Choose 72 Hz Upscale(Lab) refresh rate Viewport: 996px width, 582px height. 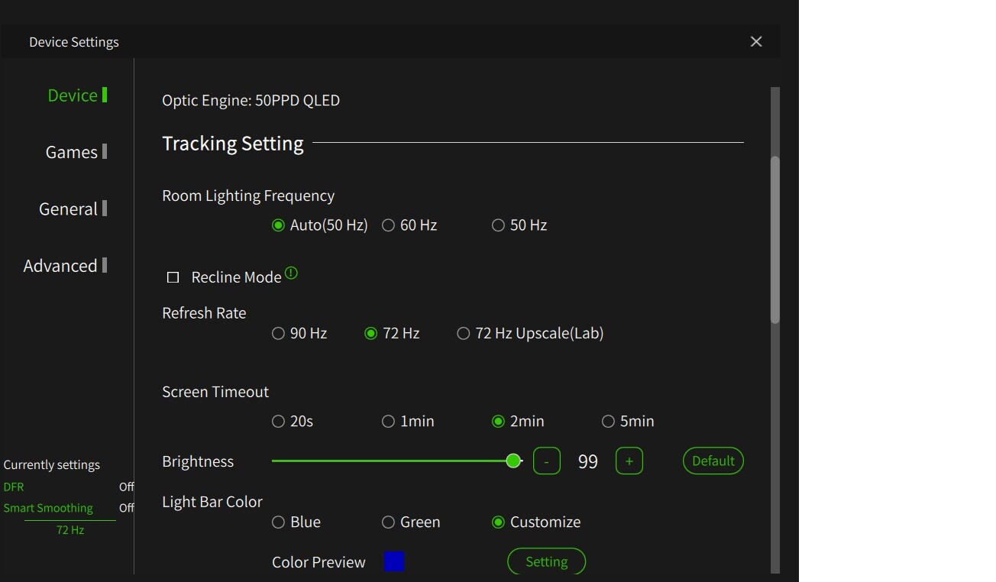coord(530,334)
